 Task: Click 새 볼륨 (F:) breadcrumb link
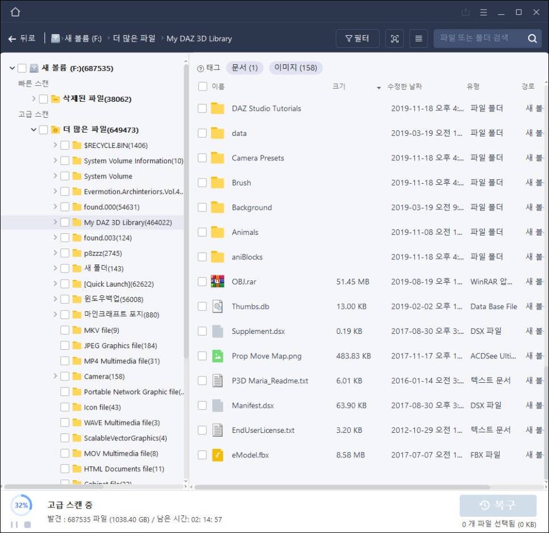pos(83,39)
